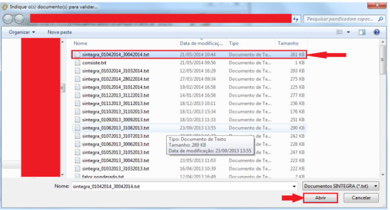Sort by the Tamanho column header
The height and width of the screenshot is (210, 390).
tap(288, 43)
